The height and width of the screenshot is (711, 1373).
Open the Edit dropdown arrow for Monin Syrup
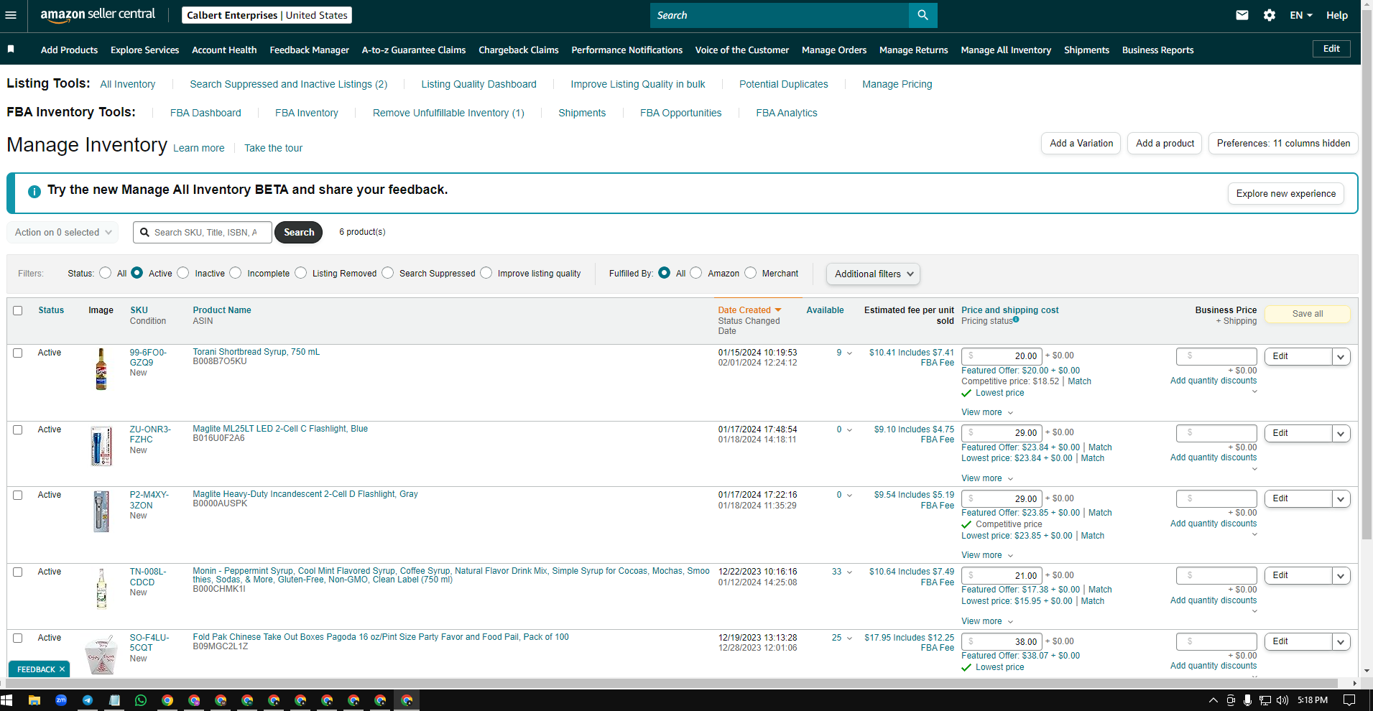pyautogui.click(x=1341, y=576)
